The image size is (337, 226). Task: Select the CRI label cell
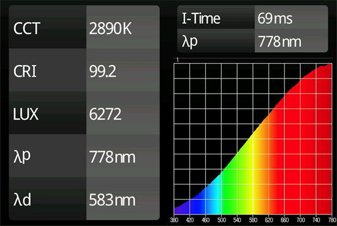coord(48,70)
